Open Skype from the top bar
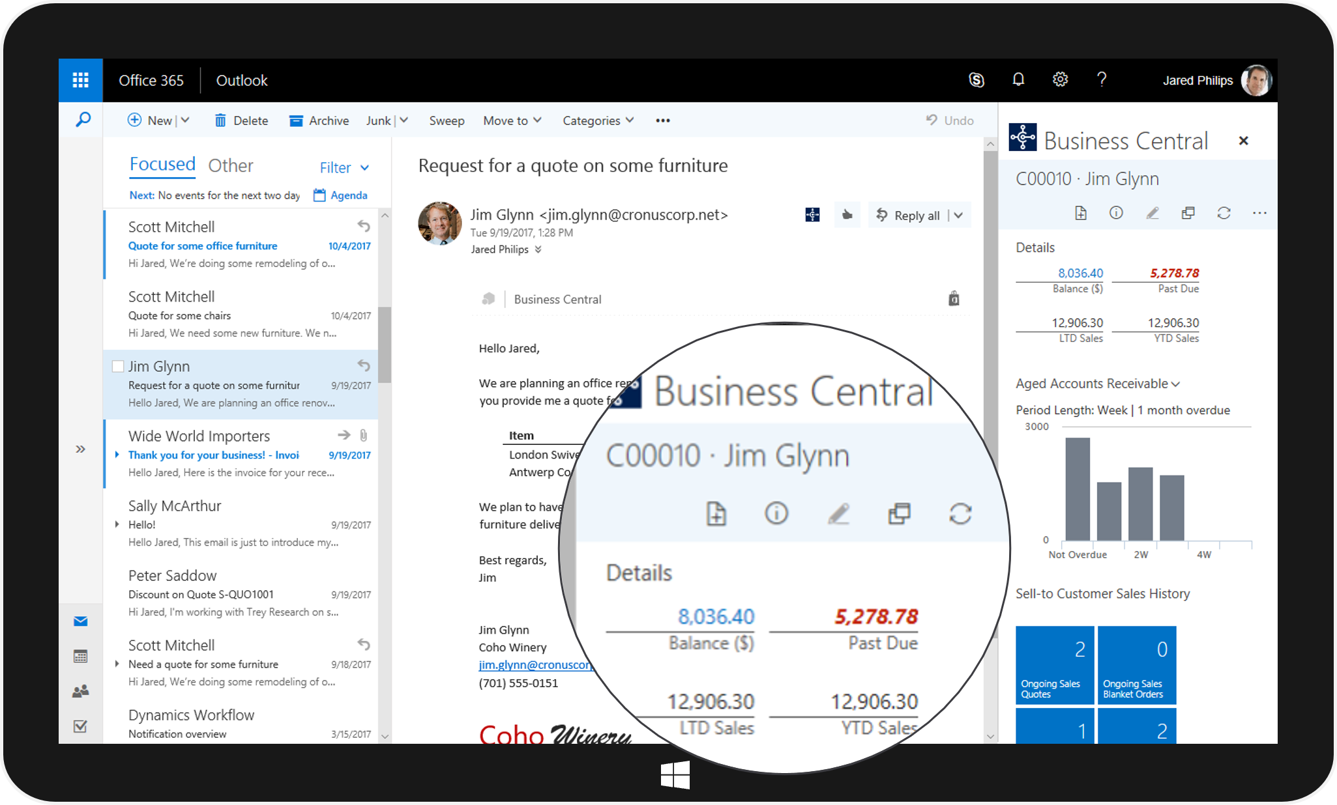 click(x=977, y=79)
